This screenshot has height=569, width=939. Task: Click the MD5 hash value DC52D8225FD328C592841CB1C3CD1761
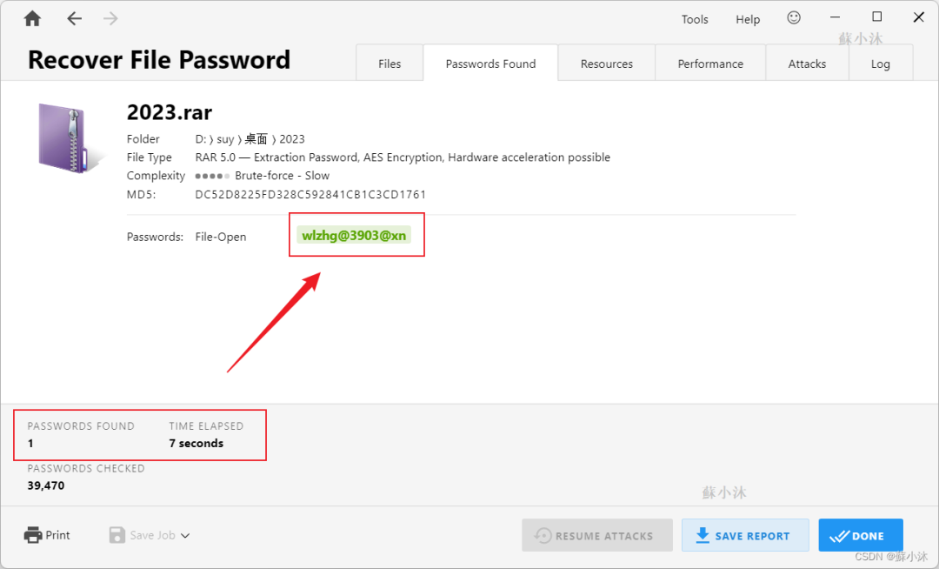point(310,194)
